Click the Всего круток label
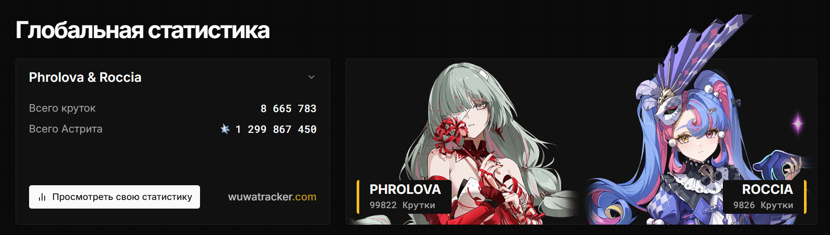Screen dimensions: 830x235 [x=62, y=108]
